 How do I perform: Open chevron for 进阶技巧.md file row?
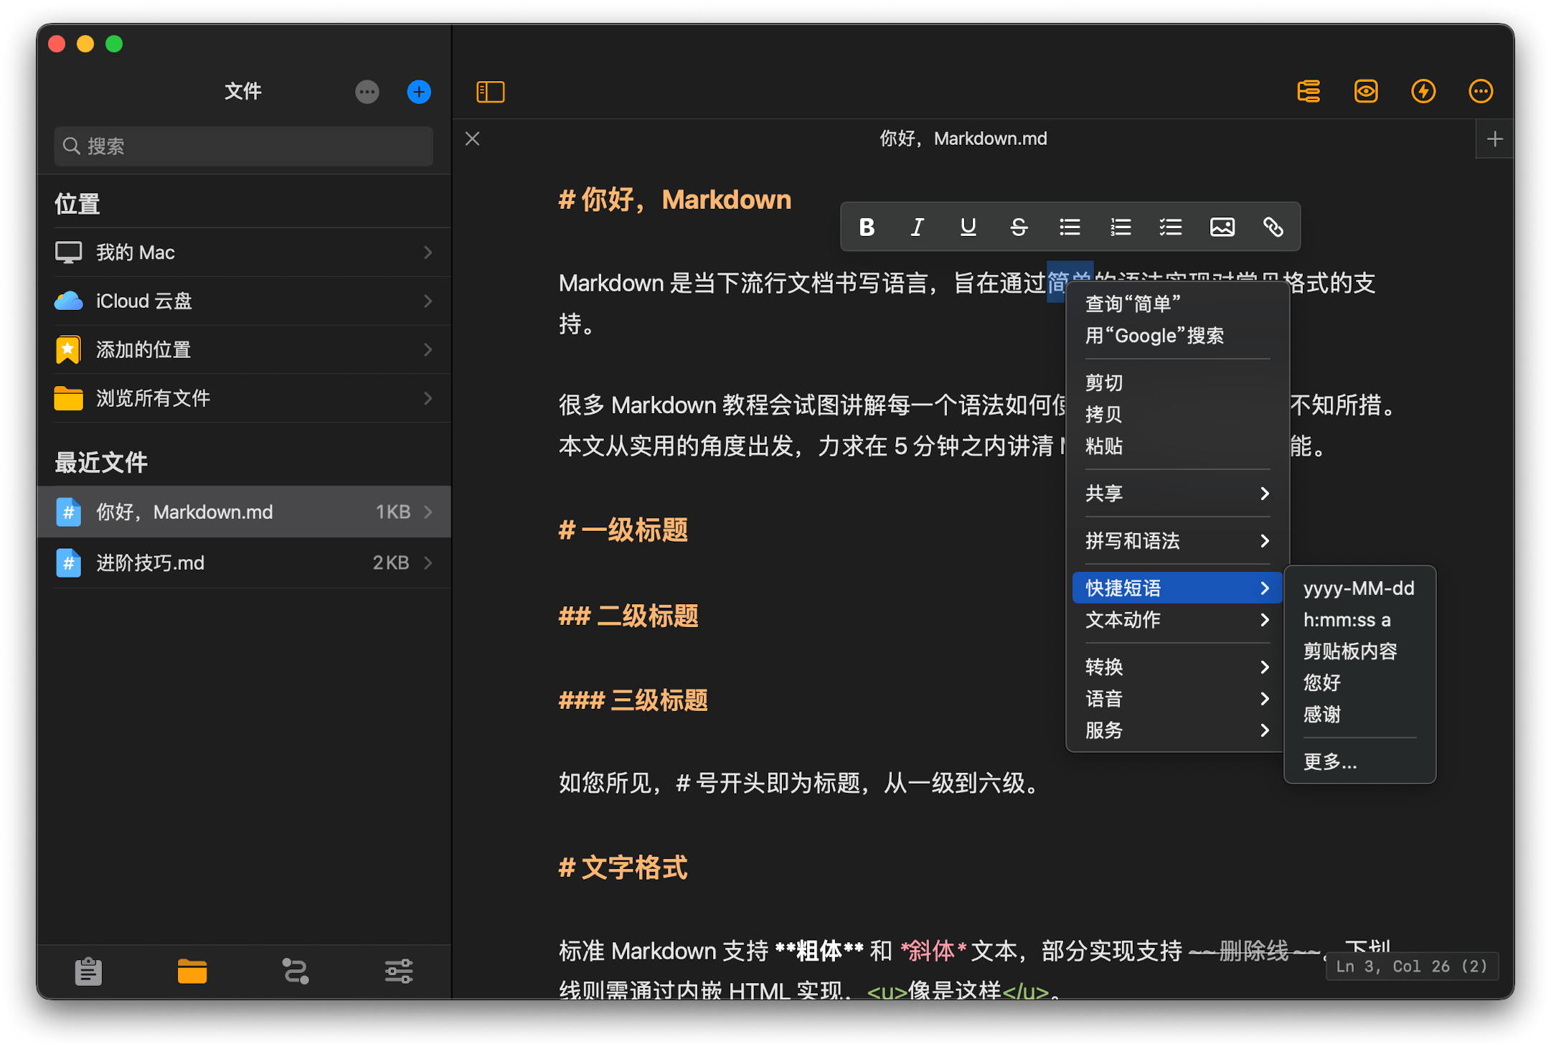(428, 563)
